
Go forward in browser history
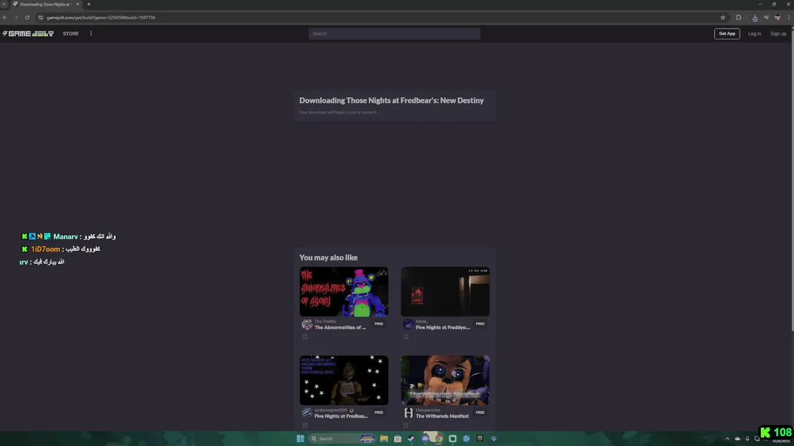coord(16,17)
